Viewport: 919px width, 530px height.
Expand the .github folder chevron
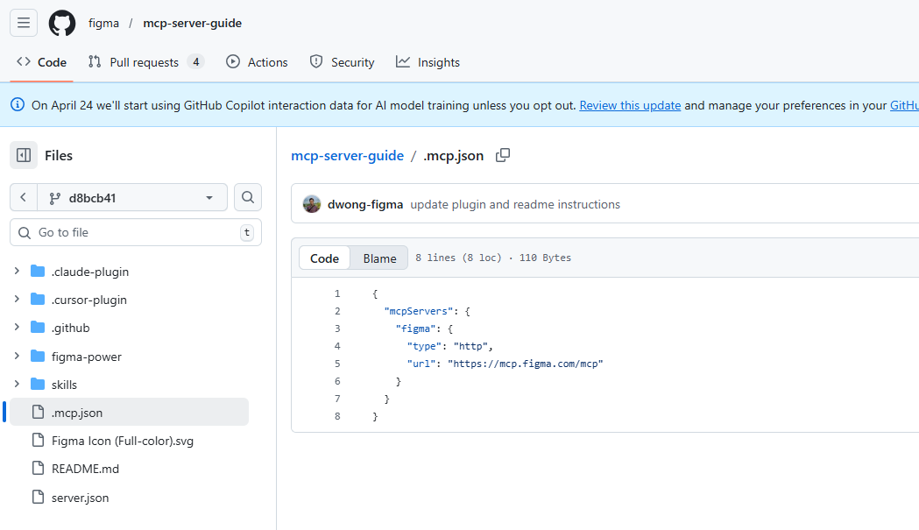point(17,327)
